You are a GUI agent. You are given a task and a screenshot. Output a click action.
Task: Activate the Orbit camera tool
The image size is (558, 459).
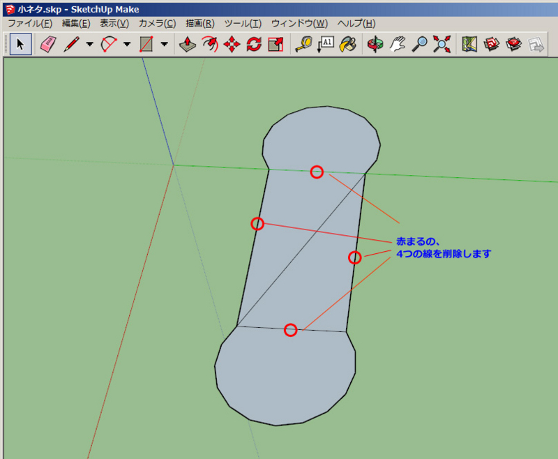click(x=375, y=44)
